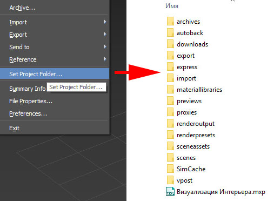Open Preferences from the File menu
The image size is (274, 201).
coord(28,113)
